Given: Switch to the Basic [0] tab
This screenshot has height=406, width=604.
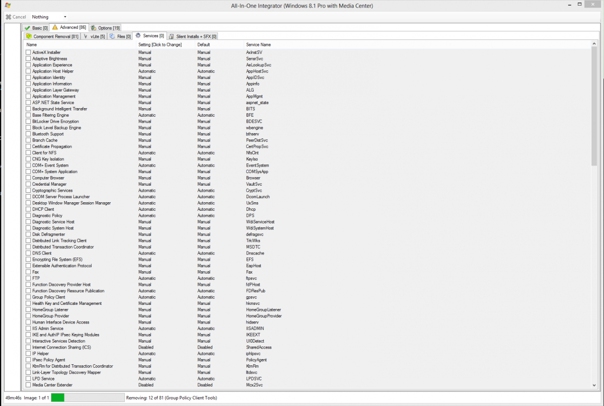Looking at the screenshot, I should (x=36, y=28).
